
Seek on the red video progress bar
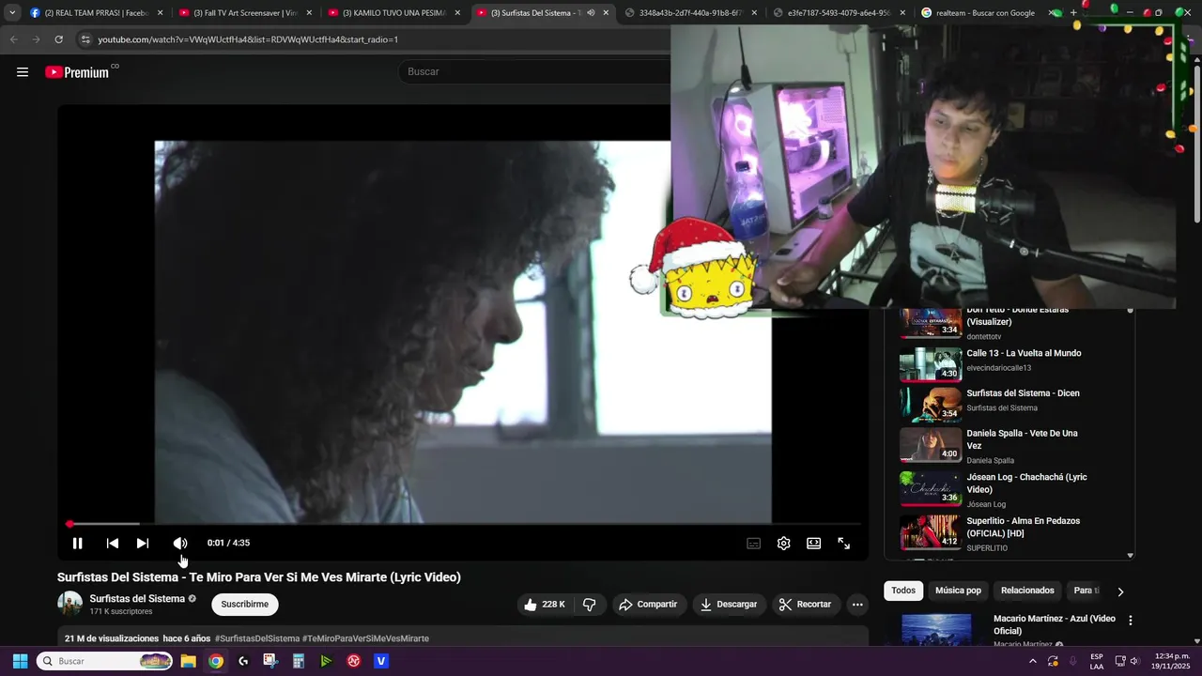click(x=464, y=524)
